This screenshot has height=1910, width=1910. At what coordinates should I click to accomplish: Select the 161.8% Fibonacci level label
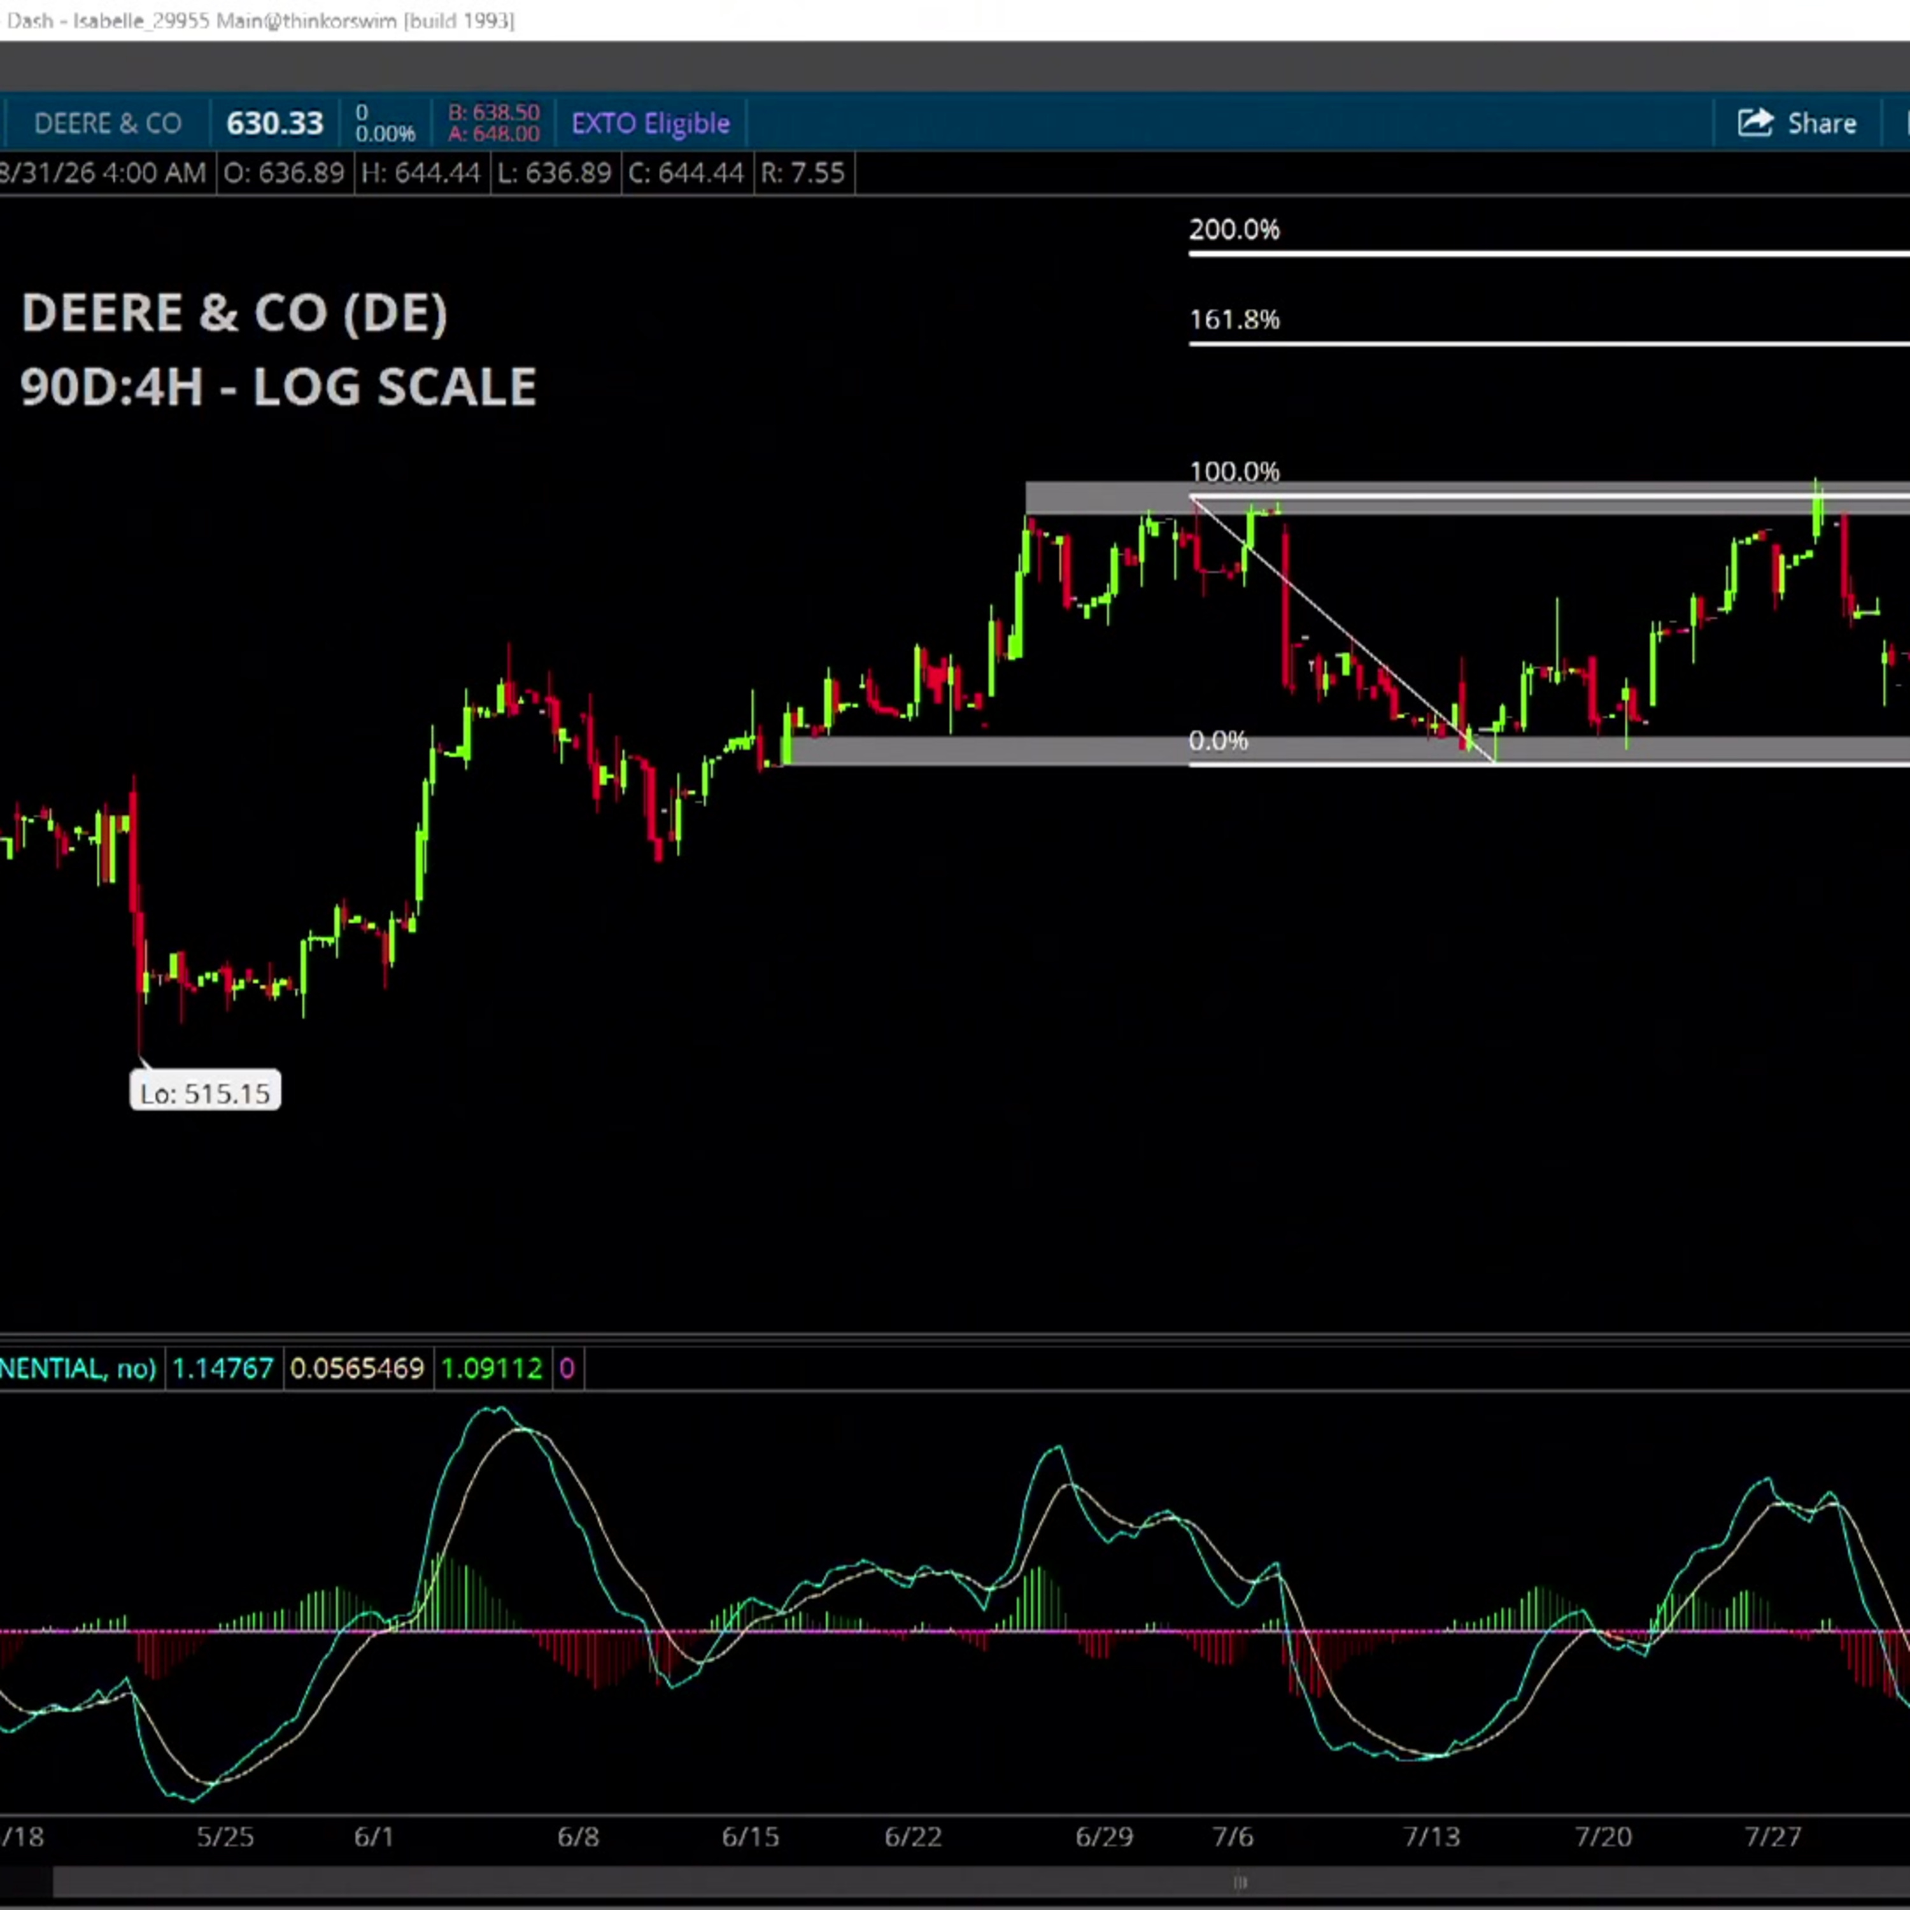1234,320
